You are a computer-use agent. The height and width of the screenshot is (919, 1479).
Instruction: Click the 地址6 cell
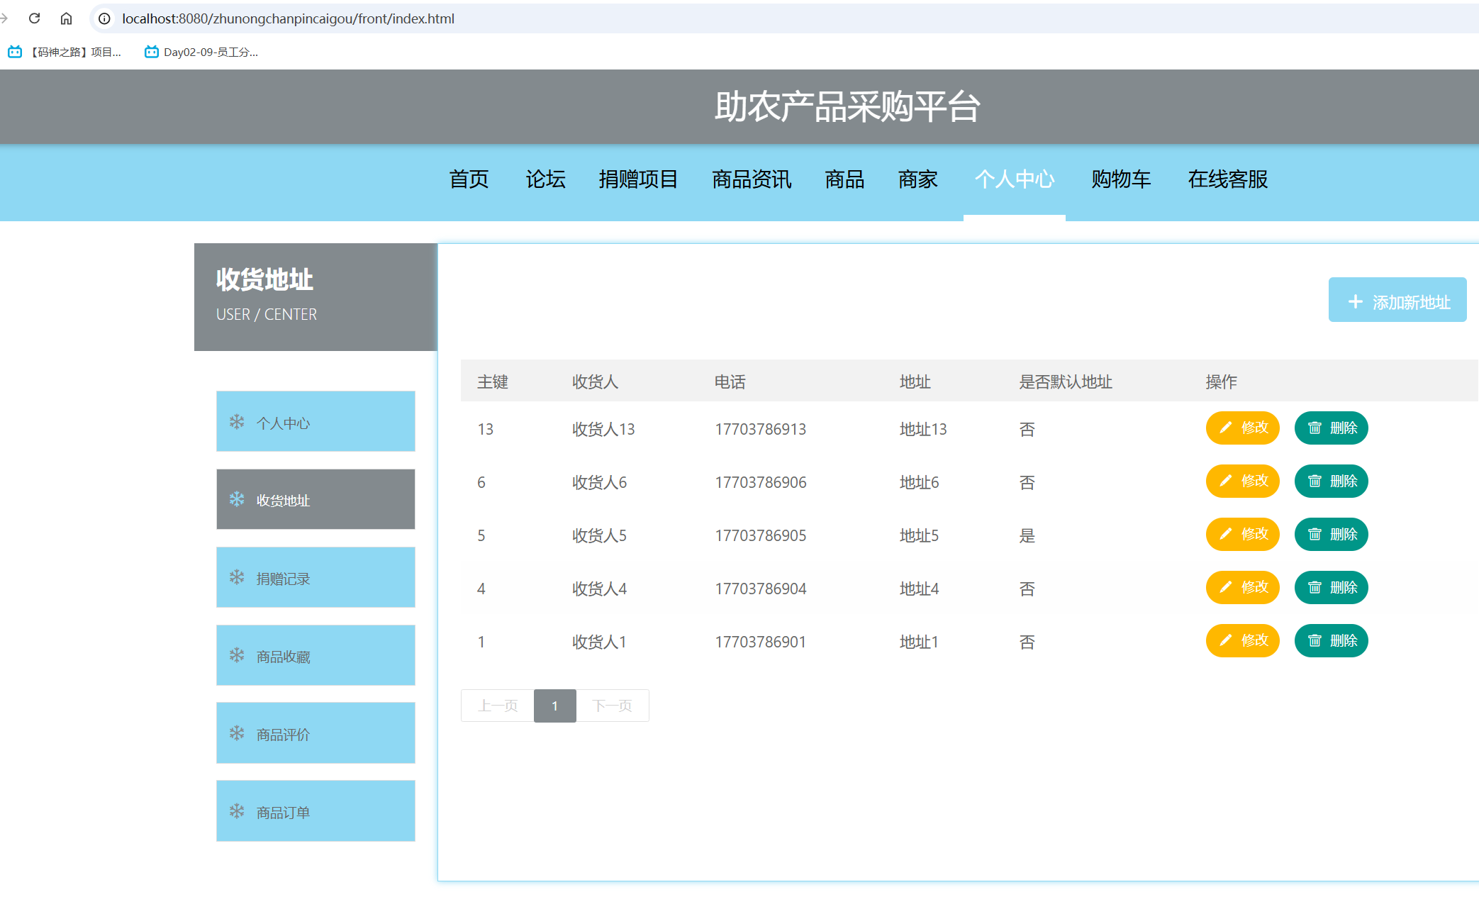pos(919,482)
